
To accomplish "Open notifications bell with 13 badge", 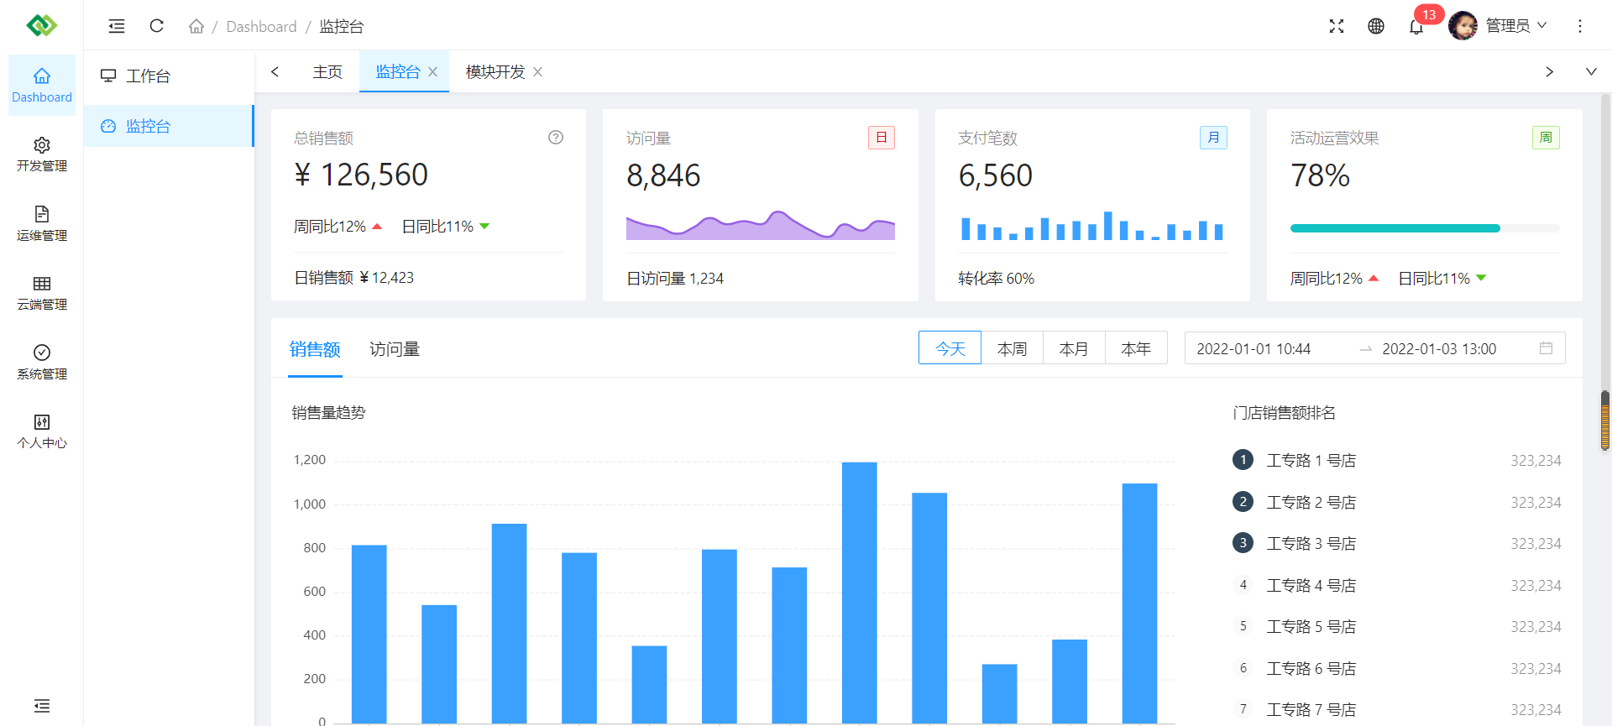I will (1416, 27).
